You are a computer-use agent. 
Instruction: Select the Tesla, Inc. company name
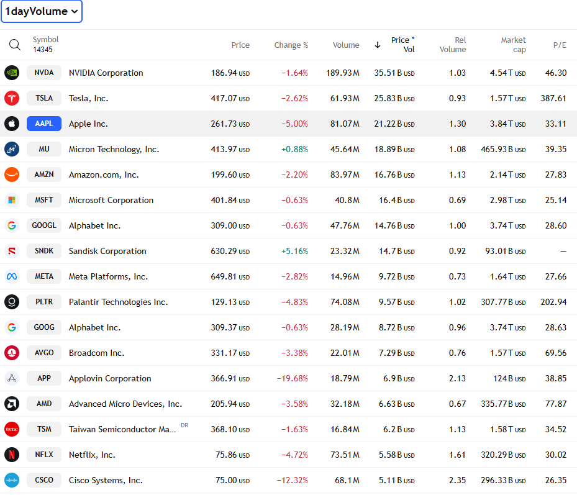[88, 98]
